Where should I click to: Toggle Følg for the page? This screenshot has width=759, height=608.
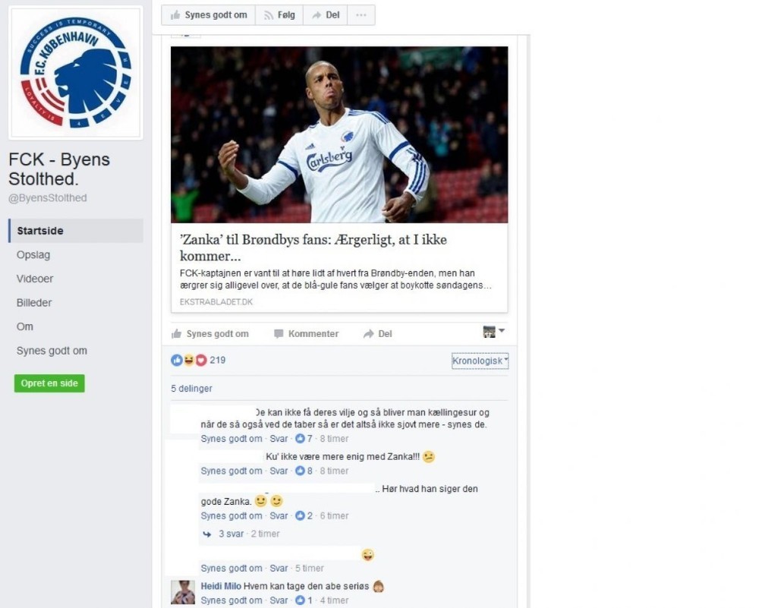tap(279, 15)
